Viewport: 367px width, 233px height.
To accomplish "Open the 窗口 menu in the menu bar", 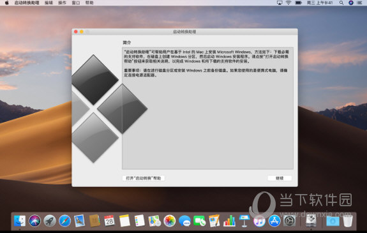I will tap(76, 3).
